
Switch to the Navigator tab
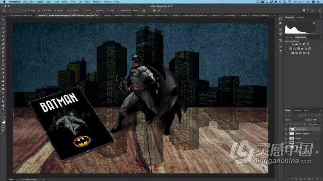coord(300,17)
